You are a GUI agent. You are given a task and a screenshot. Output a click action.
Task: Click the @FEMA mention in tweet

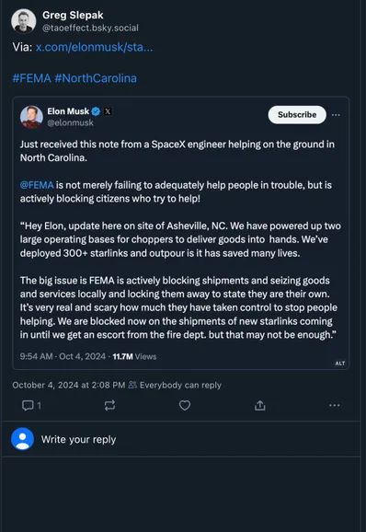(37, 185)
